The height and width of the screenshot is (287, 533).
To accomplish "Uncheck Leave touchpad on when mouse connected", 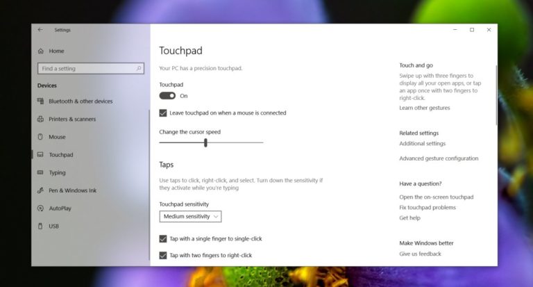I will pyautogui.click(x=163, y=113).
